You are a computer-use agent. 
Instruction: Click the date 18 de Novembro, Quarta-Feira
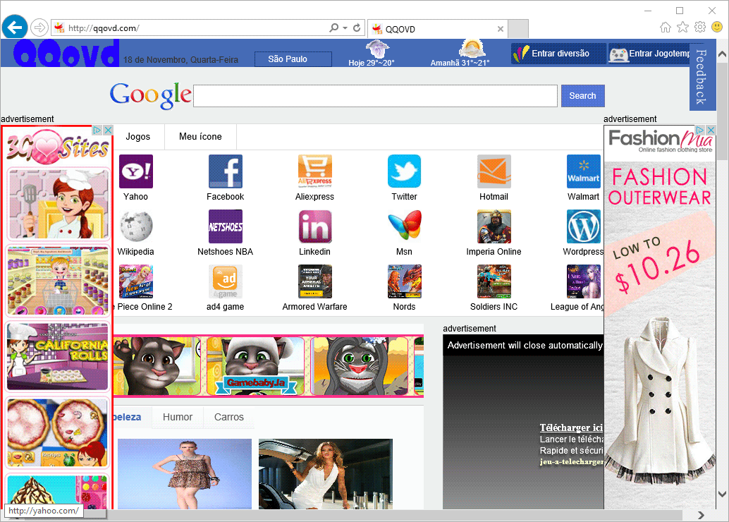181,59
